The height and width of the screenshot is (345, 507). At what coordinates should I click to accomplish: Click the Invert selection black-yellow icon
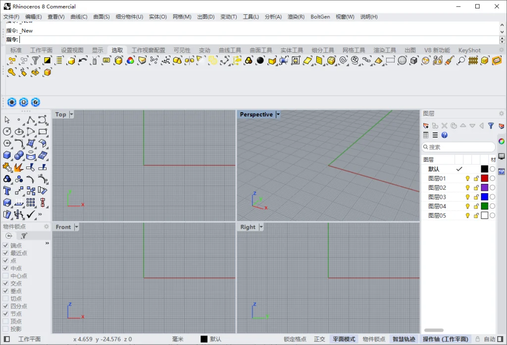click(x=48, y=60)
